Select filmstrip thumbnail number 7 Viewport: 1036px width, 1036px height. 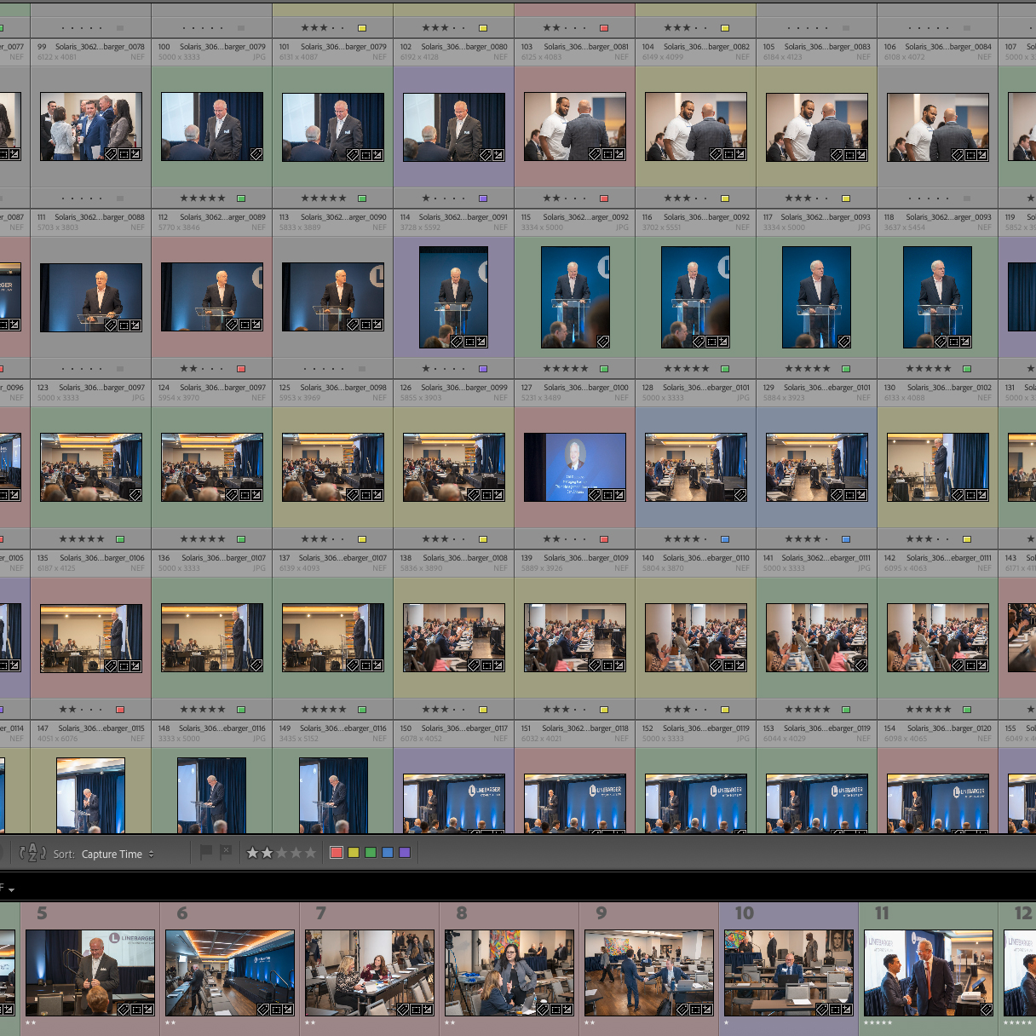click(x=368, y=971)
